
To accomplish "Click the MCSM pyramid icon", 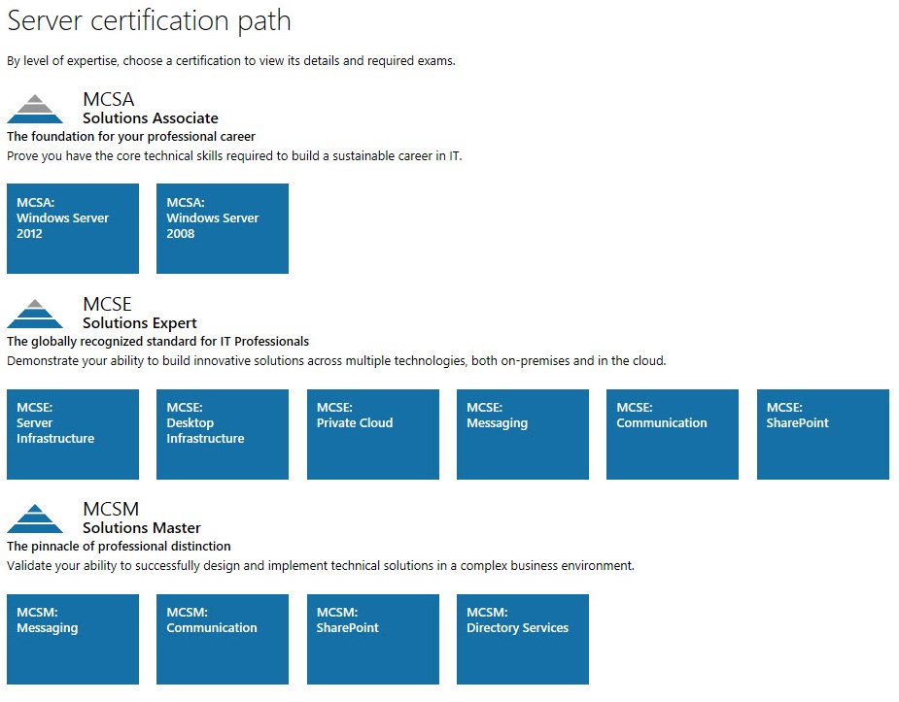I will click(x=35, y=518).
